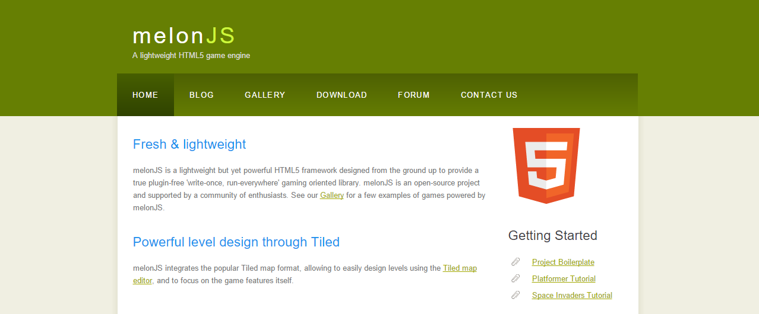
Task: Go to the BLOG page
Action: pyautogui.click(x=201, y=95)
